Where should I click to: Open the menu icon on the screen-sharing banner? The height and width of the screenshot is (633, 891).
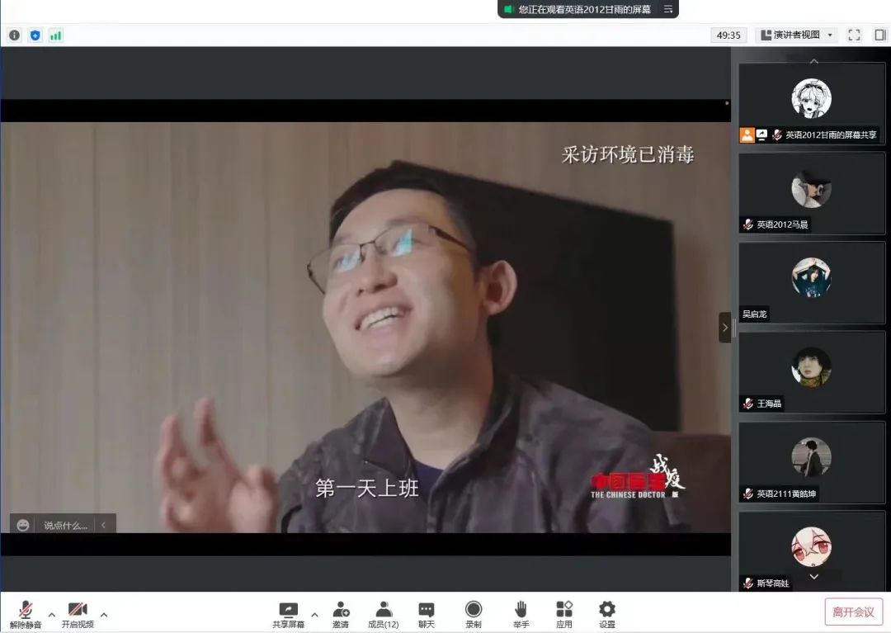[668, 9]
